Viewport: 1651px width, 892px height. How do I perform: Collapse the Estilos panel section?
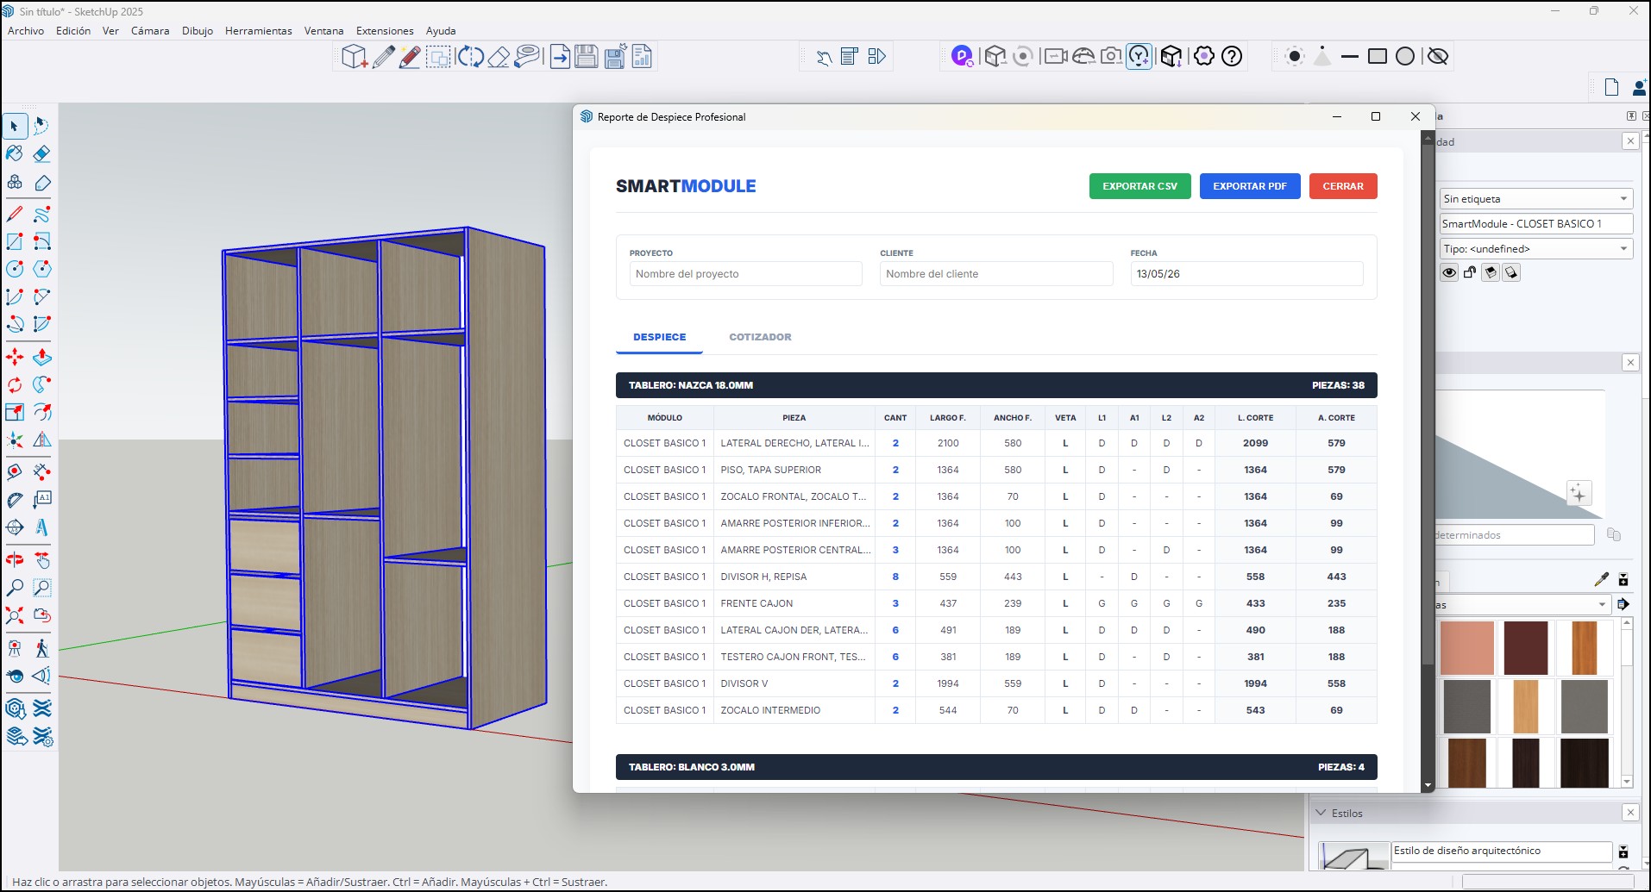click(x=1321, y=813)
